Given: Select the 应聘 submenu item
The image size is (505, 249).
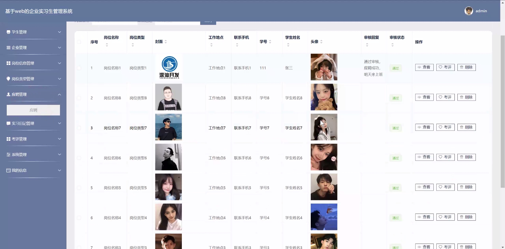Looking at the screenshot, I should coord(33,110).
